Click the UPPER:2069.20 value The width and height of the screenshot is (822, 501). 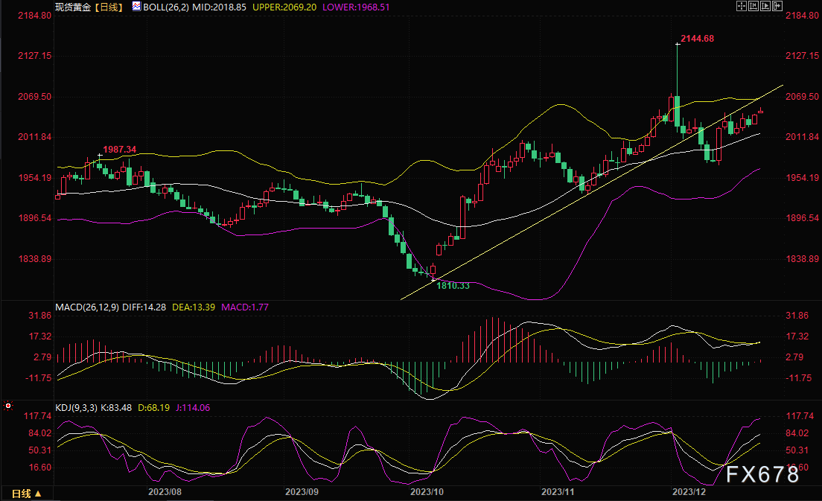[x=284, y=7]
